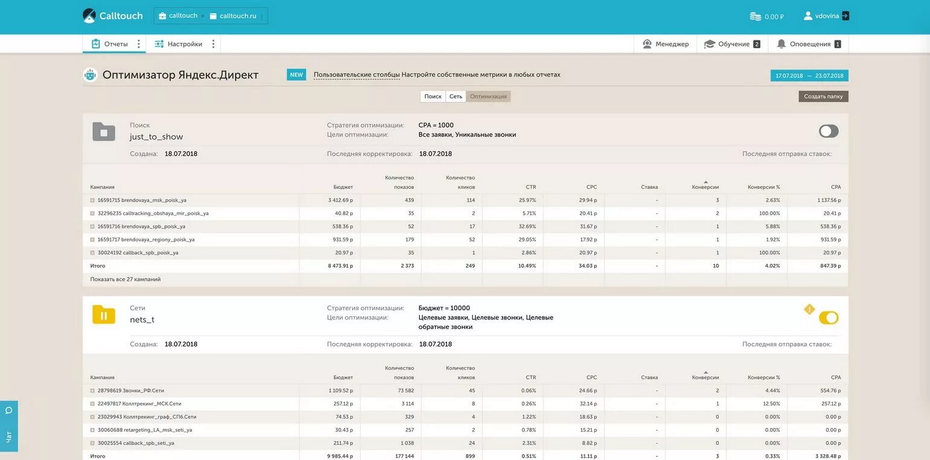This screenshot has width=930, height=460.
Task: Expand campaign 30024192 callback_spb_poisk_ya
Action: coord(92,253)
